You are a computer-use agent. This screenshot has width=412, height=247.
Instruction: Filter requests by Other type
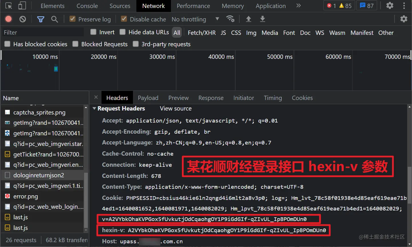[386, 33]
